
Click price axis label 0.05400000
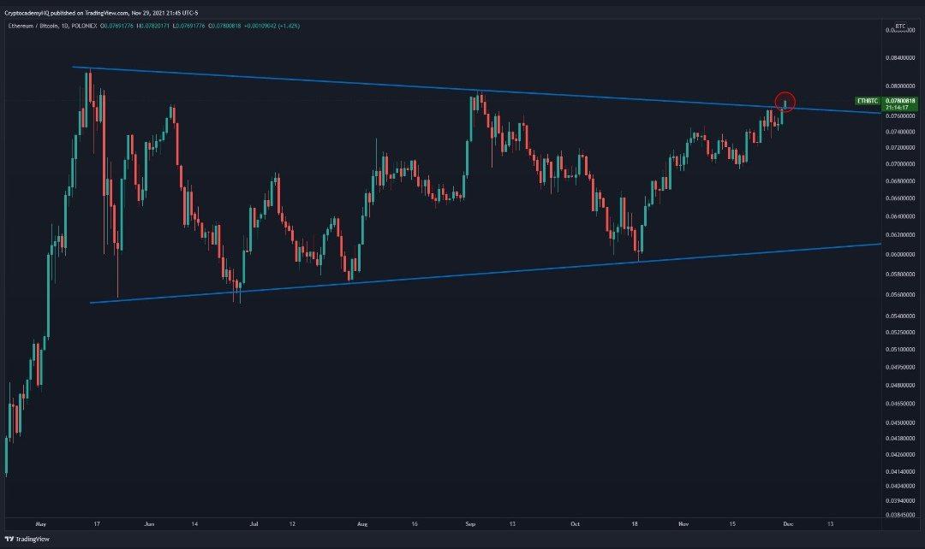pyautogui.click(x=900, y=316)
